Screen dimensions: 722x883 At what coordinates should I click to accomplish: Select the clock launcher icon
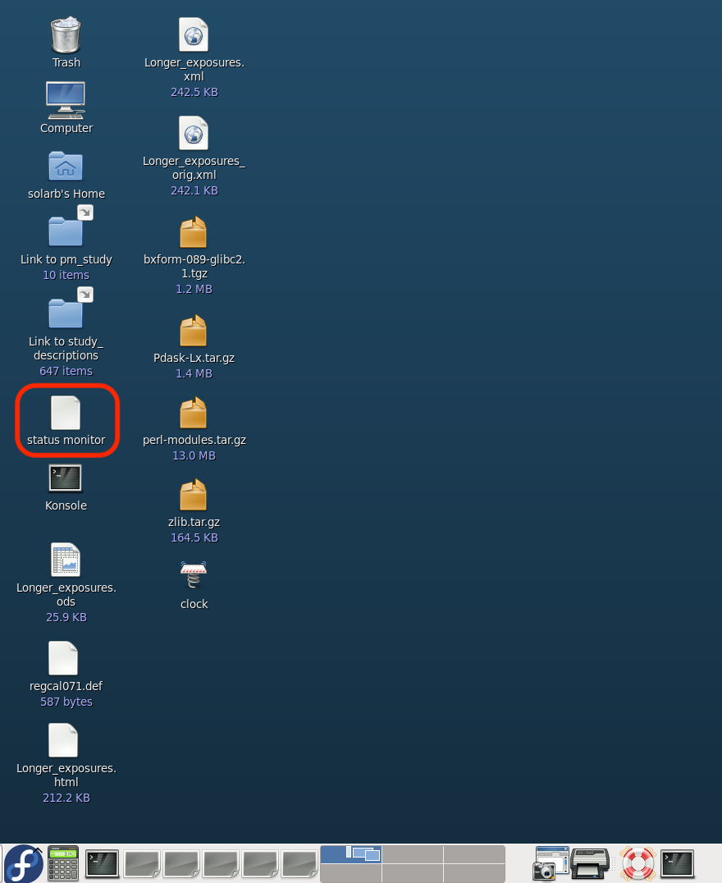click(194, 575)
